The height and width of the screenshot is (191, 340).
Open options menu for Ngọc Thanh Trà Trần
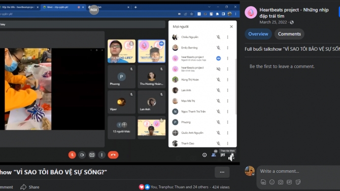(227, 111)
